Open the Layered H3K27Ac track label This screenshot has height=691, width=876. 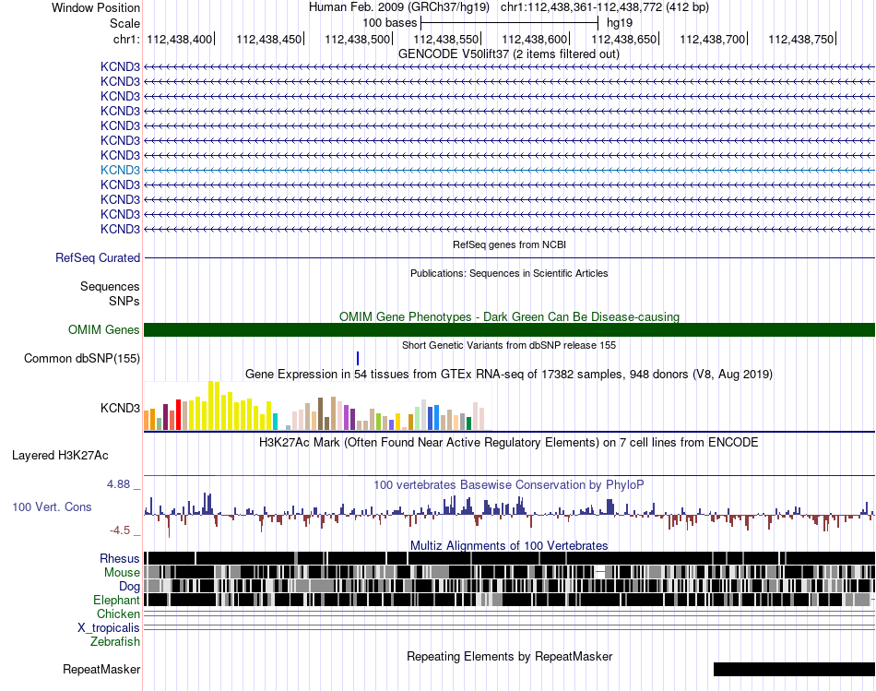pyautogui.click(x=60, y=456)
